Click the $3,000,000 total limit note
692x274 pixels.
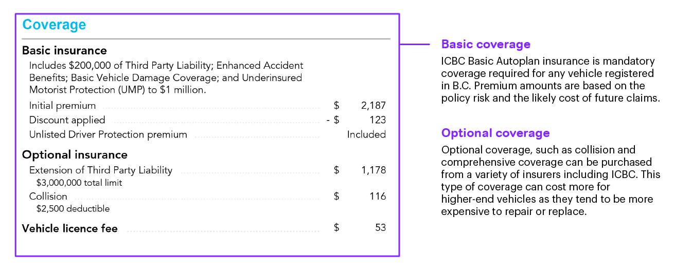point(79,183)
